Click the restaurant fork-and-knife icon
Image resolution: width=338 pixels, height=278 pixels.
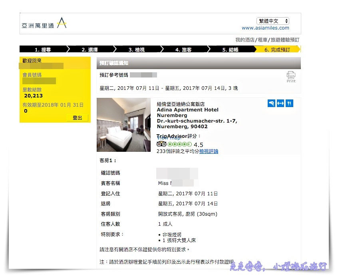point(290,103)
